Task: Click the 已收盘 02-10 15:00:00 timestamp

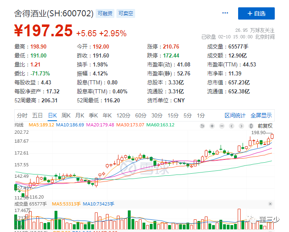Action: pos(238,37)
